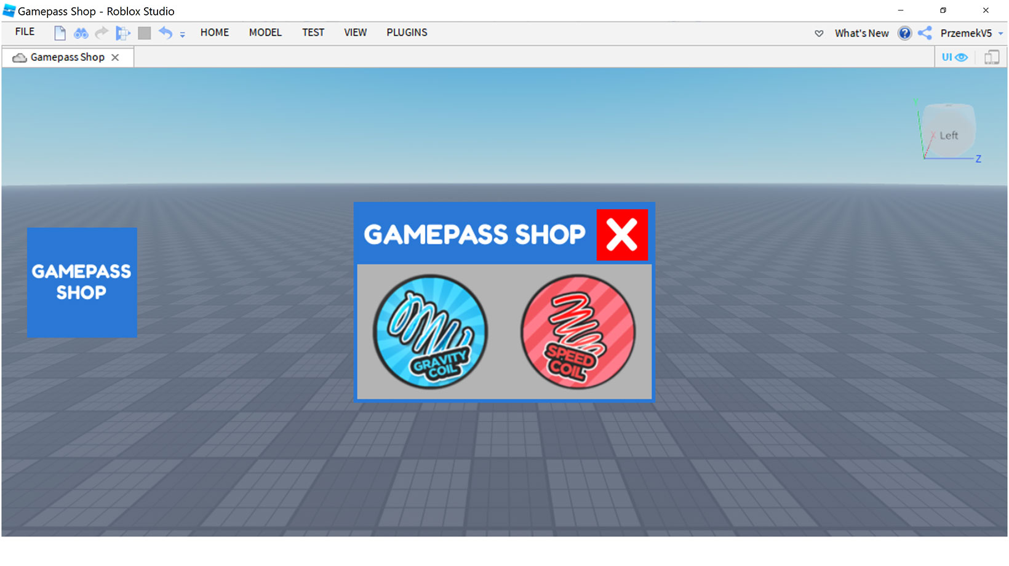Expand the quick access toolbar dropdown
The width and height of the screenshot is (1009, 566).
182,34
